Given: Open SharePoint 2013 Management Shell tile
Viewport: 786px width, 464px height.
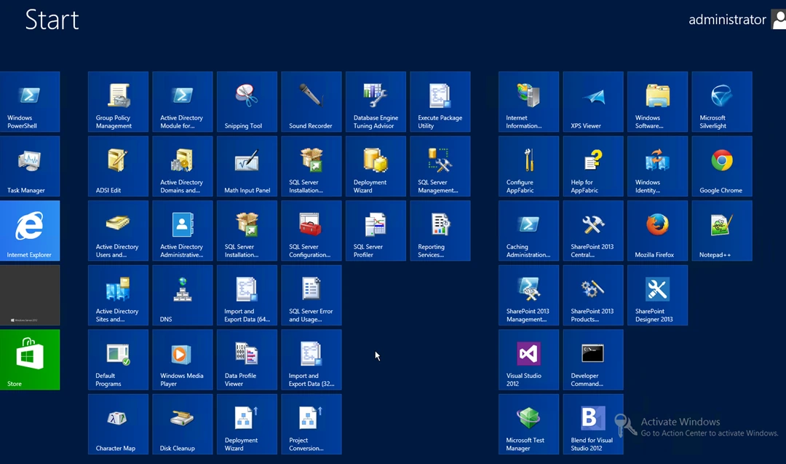Looking at the screenshot, I should point(529,295).
